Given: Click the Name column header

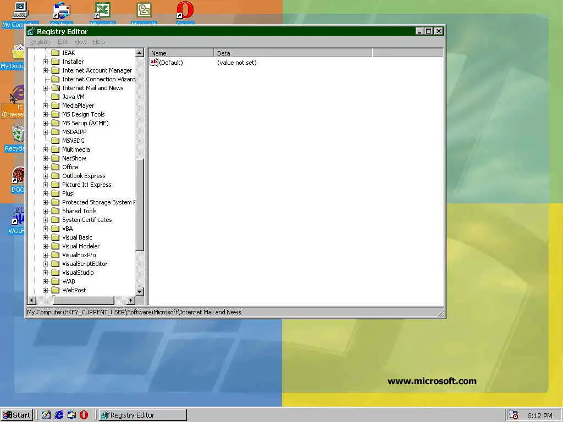Looking at the screenshot, I should pos(181,53).
